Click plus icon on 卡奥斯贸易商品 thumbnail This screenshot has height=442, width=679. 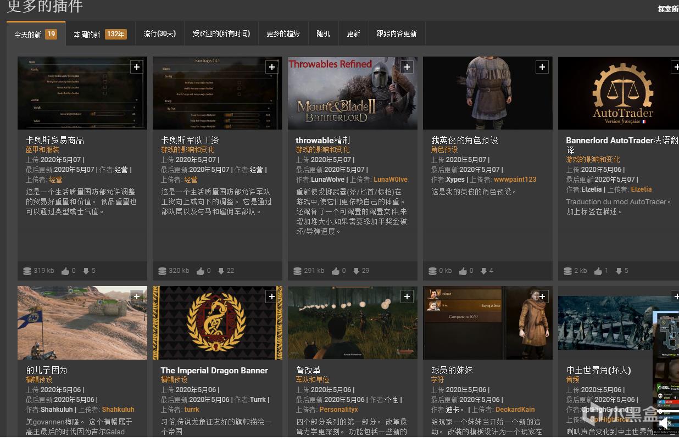137,67
